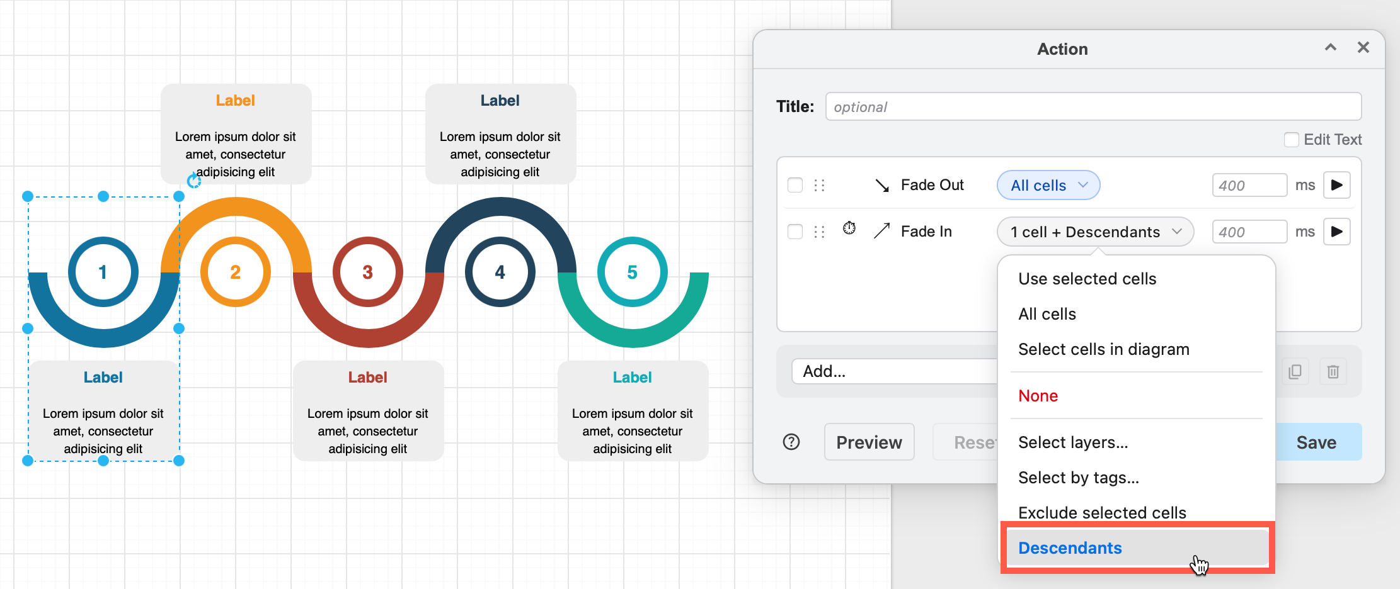
Task: Click the drag handle of Fade Out row
Action: pos(819,185)
